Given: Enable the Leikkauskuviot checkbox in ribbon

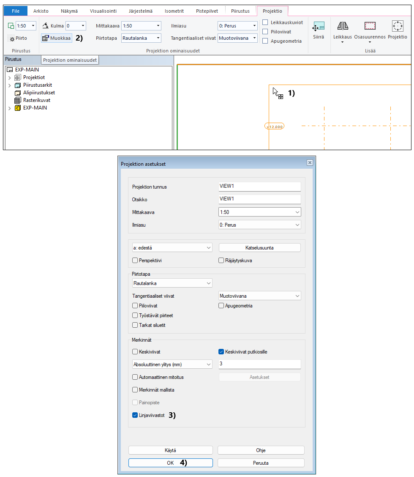Looking at the screenshot, I should point(265,22).
